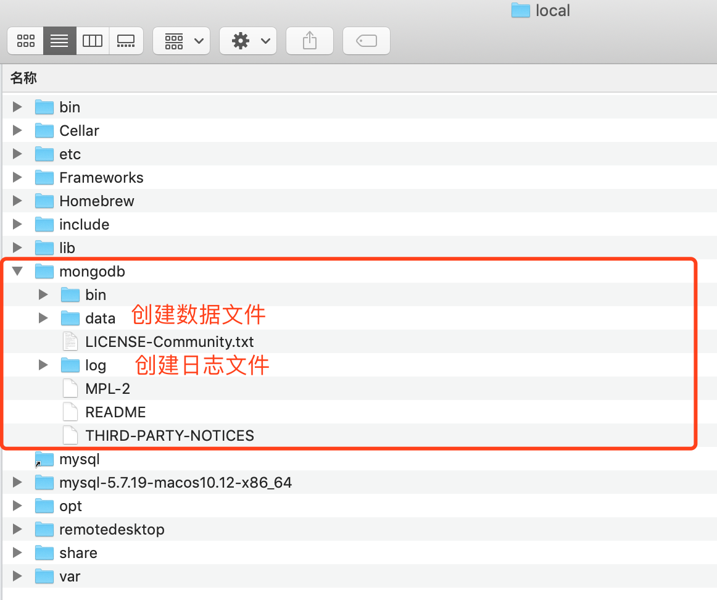Select the MPL-2 file icon

point(70,388)
